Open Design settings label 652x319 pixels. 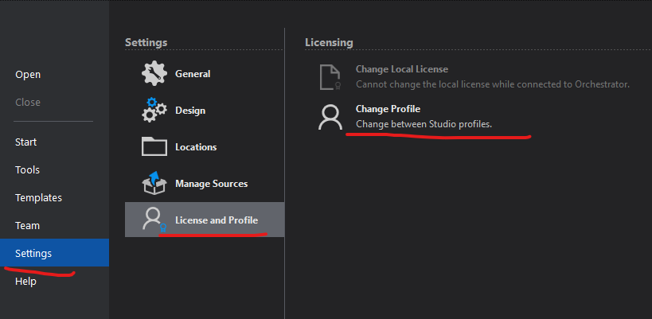190,111
